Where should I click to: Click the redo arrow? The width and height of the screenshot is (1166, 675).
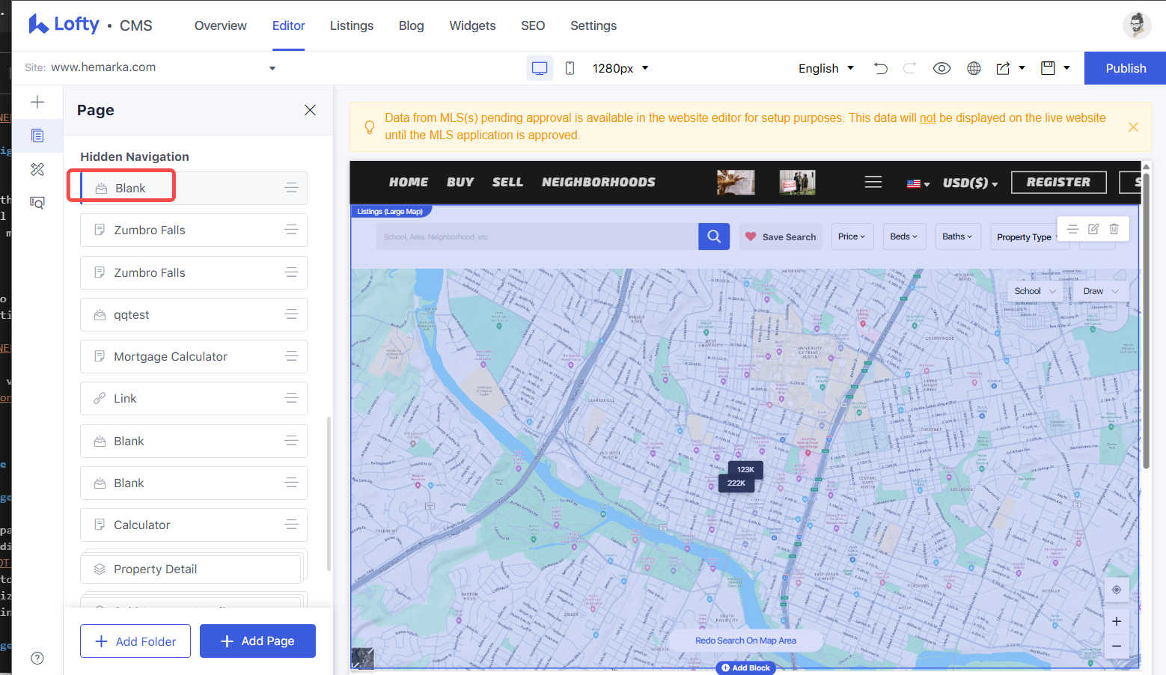click(910, 68)
